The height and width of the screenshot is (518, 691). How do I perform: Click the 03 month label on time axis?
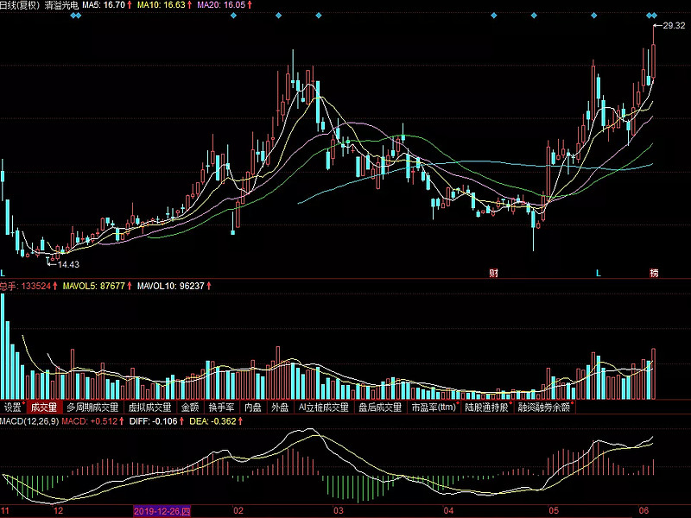click(x=338, y=511)
